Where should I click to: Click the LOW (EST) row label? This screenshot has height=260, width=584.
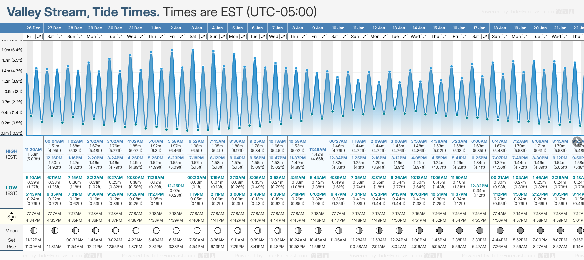pyautogui.click(x=12, y=190)
